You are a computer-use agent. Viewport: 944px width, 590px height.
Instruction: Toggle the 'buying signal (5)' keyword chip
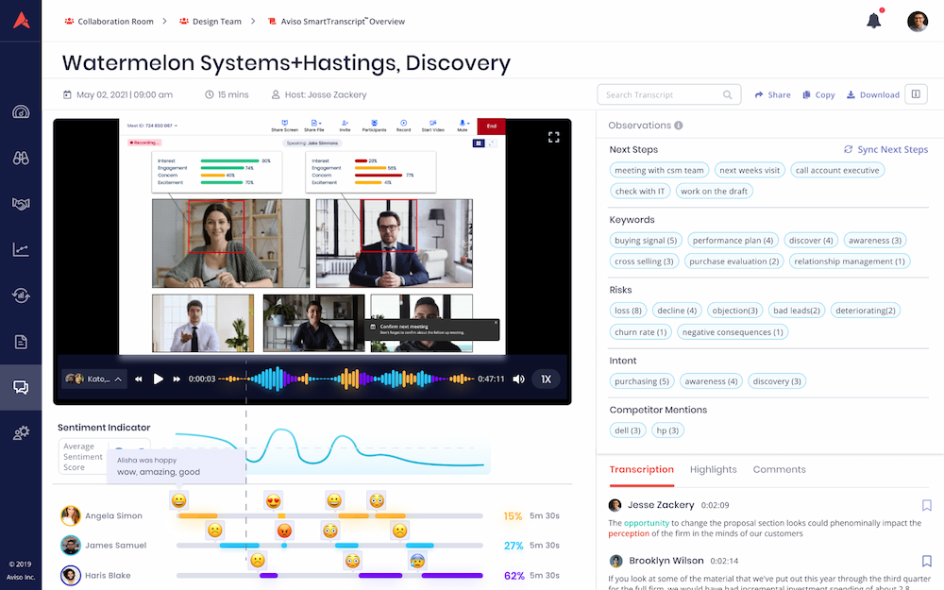[647, 241]
